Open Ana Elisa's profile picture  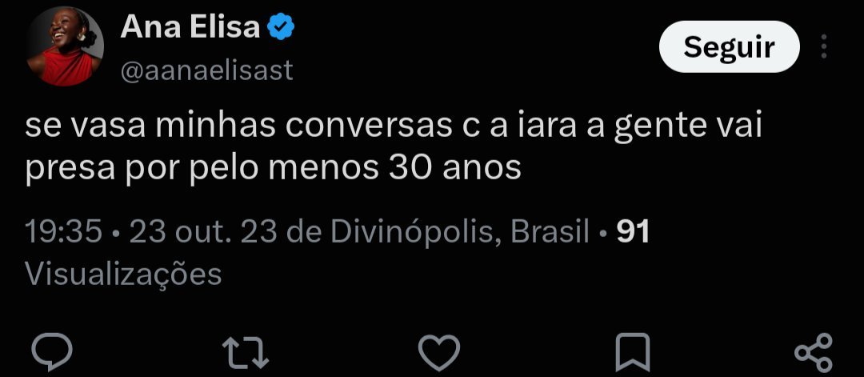65,46
